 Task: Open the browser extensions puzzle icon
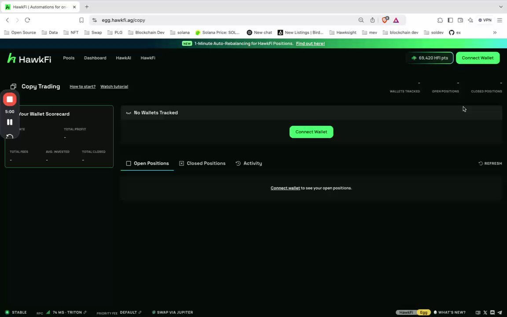click(440, 20)
